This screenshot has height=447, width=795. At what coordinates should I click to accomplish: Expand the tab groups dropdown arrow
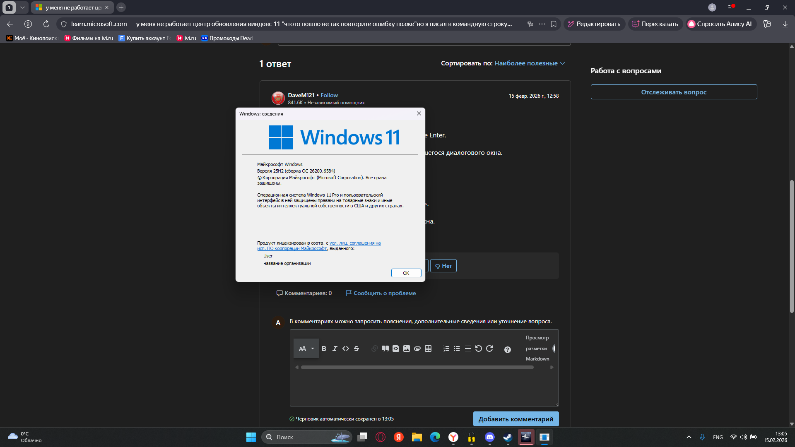22,7
